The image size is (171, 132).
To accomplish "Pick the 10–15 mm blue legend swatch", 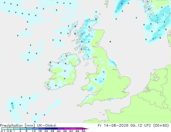I will (x=36, y=128).
